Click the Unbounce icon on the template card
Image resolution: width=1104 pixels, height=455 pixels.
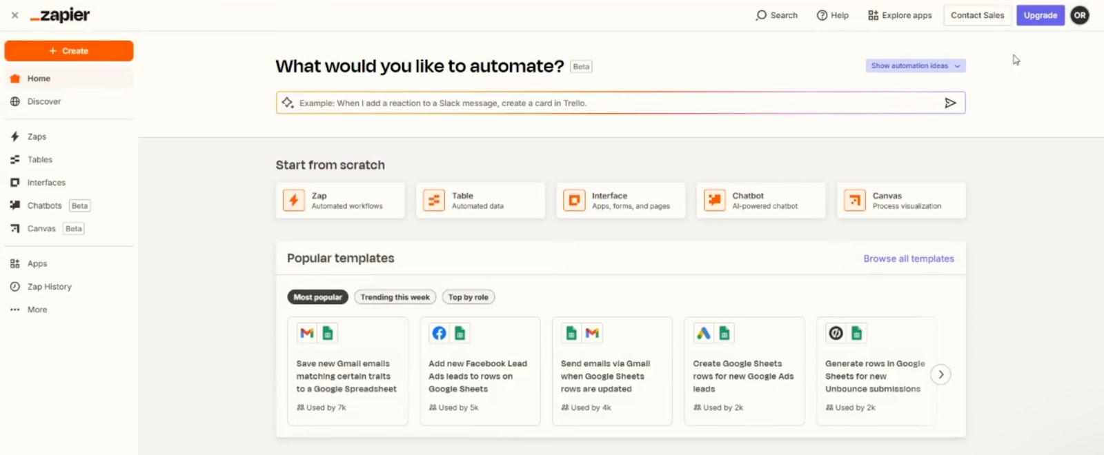[x=836, y=334]
